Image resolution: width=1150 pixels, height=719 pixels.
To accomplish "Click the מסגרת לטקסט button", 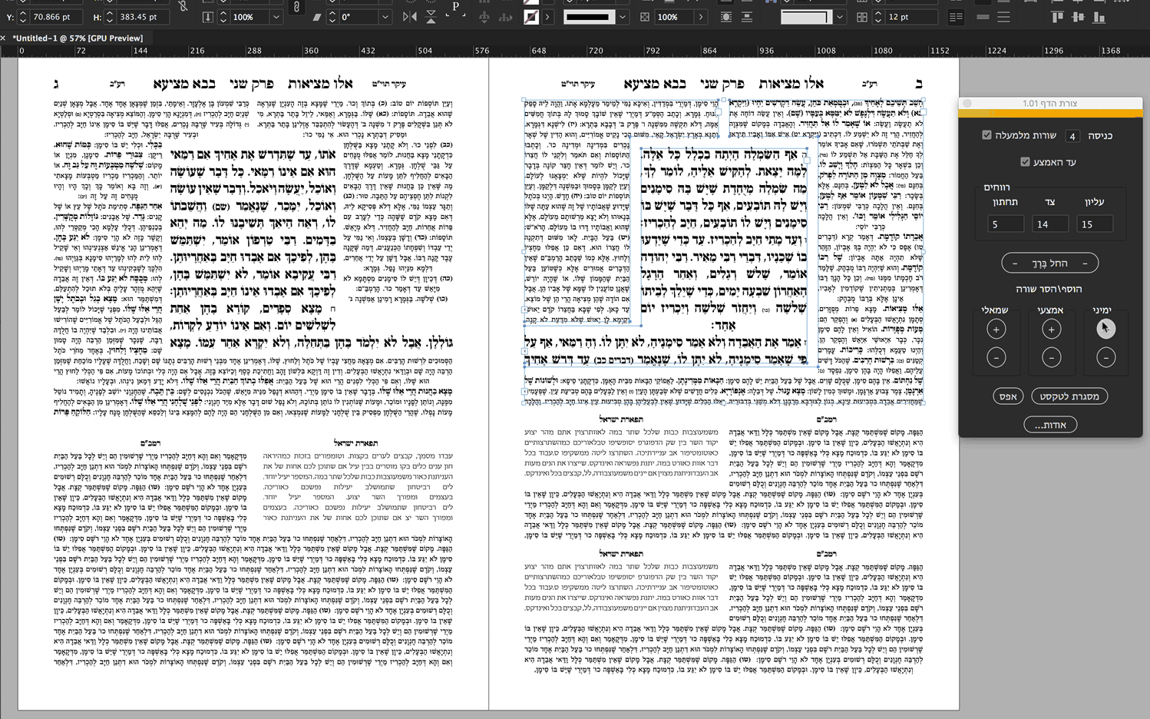I will [1069, 396].
